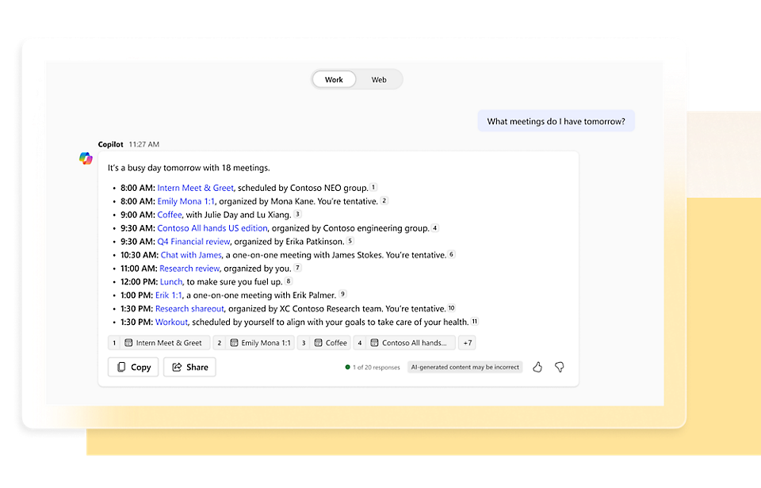This screenshot has height=488, width=761.
Task: Click citation marker 3 after Lu Xiang
Action: (x=297, y=214)
